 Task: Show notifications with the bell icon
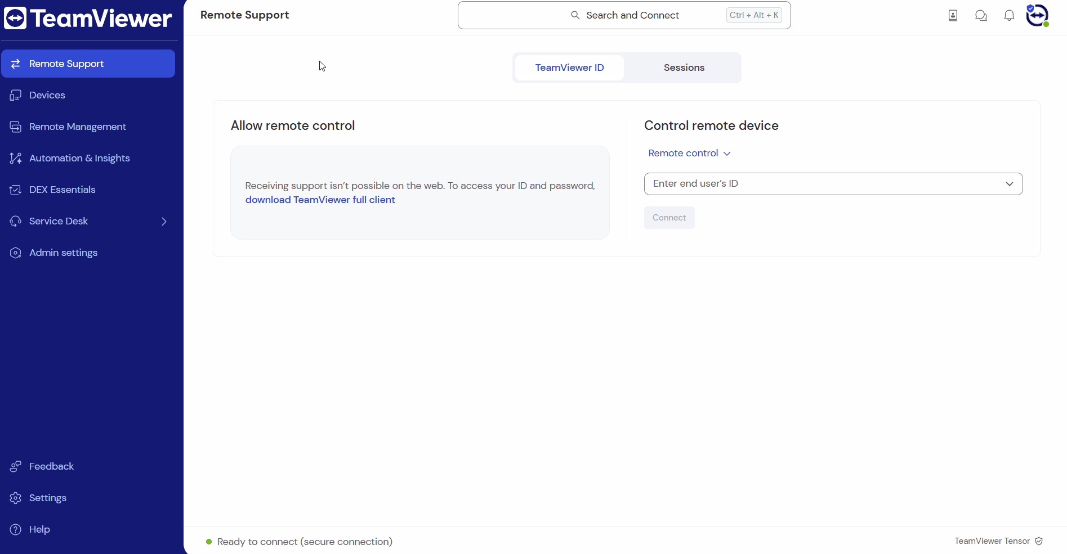(x=1009, y=16)
